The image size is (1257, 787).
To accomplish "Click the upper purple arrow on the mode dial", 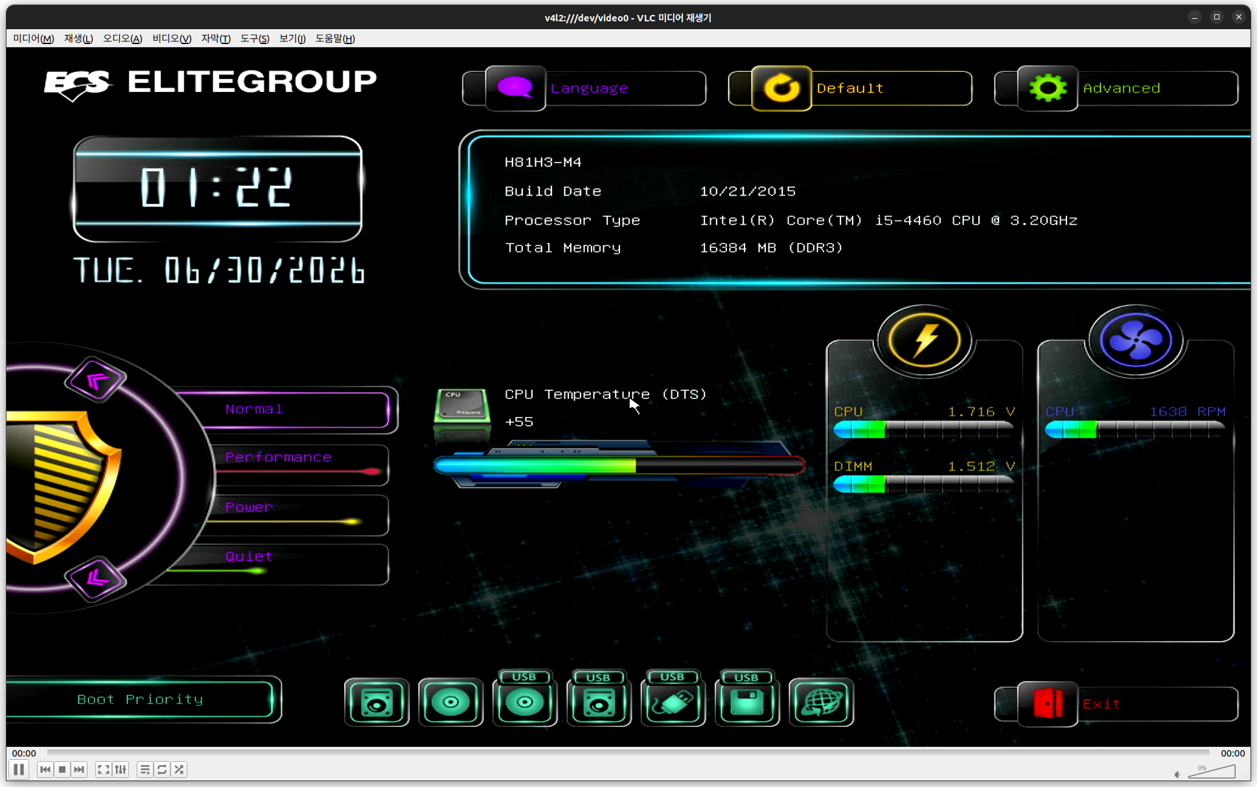I will [x=96, y=380].
